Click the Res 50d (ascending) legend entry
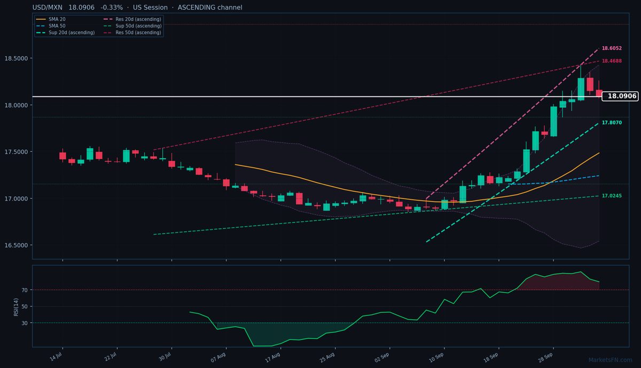The height and width of the screenshot is (368, 641). [x=132, y=33]
